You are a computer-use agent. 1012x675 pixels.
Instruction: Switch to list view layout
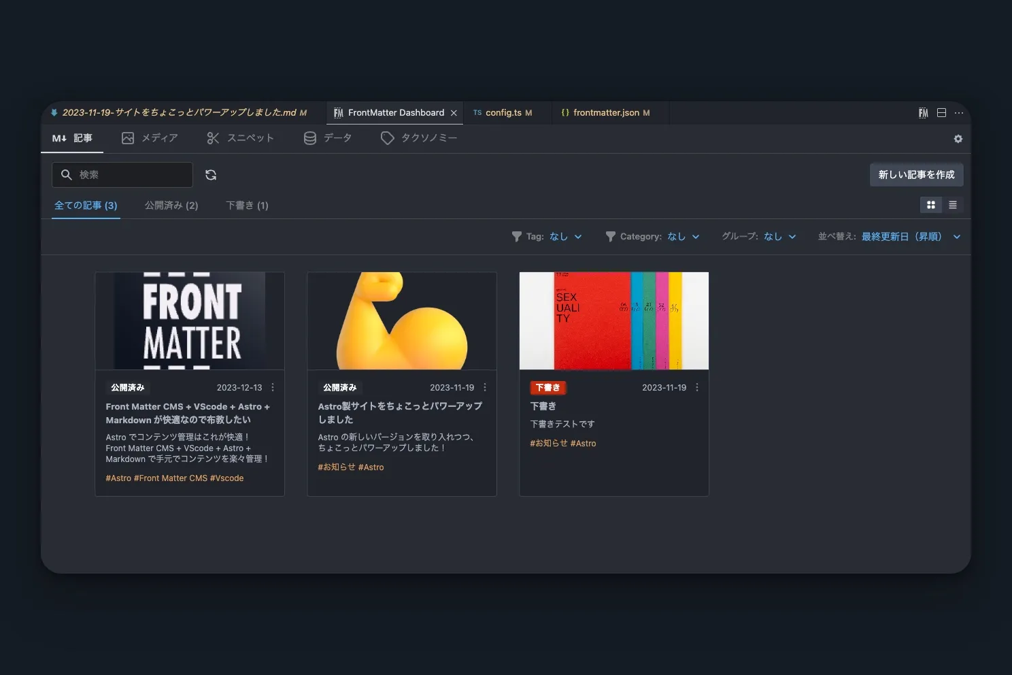953,205
